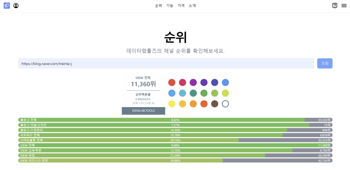Click the VIEW 비즈니스·경제 bar label
Screen dimensions: 350x170
point(34,161)
